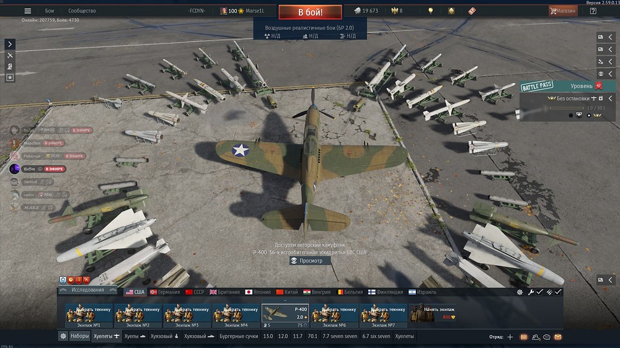Select vehicle for Экипаж №7 slot
Image resolution: width=620 pixels, height=348 pixels.
pyautogui.click(x=383, y=316)
